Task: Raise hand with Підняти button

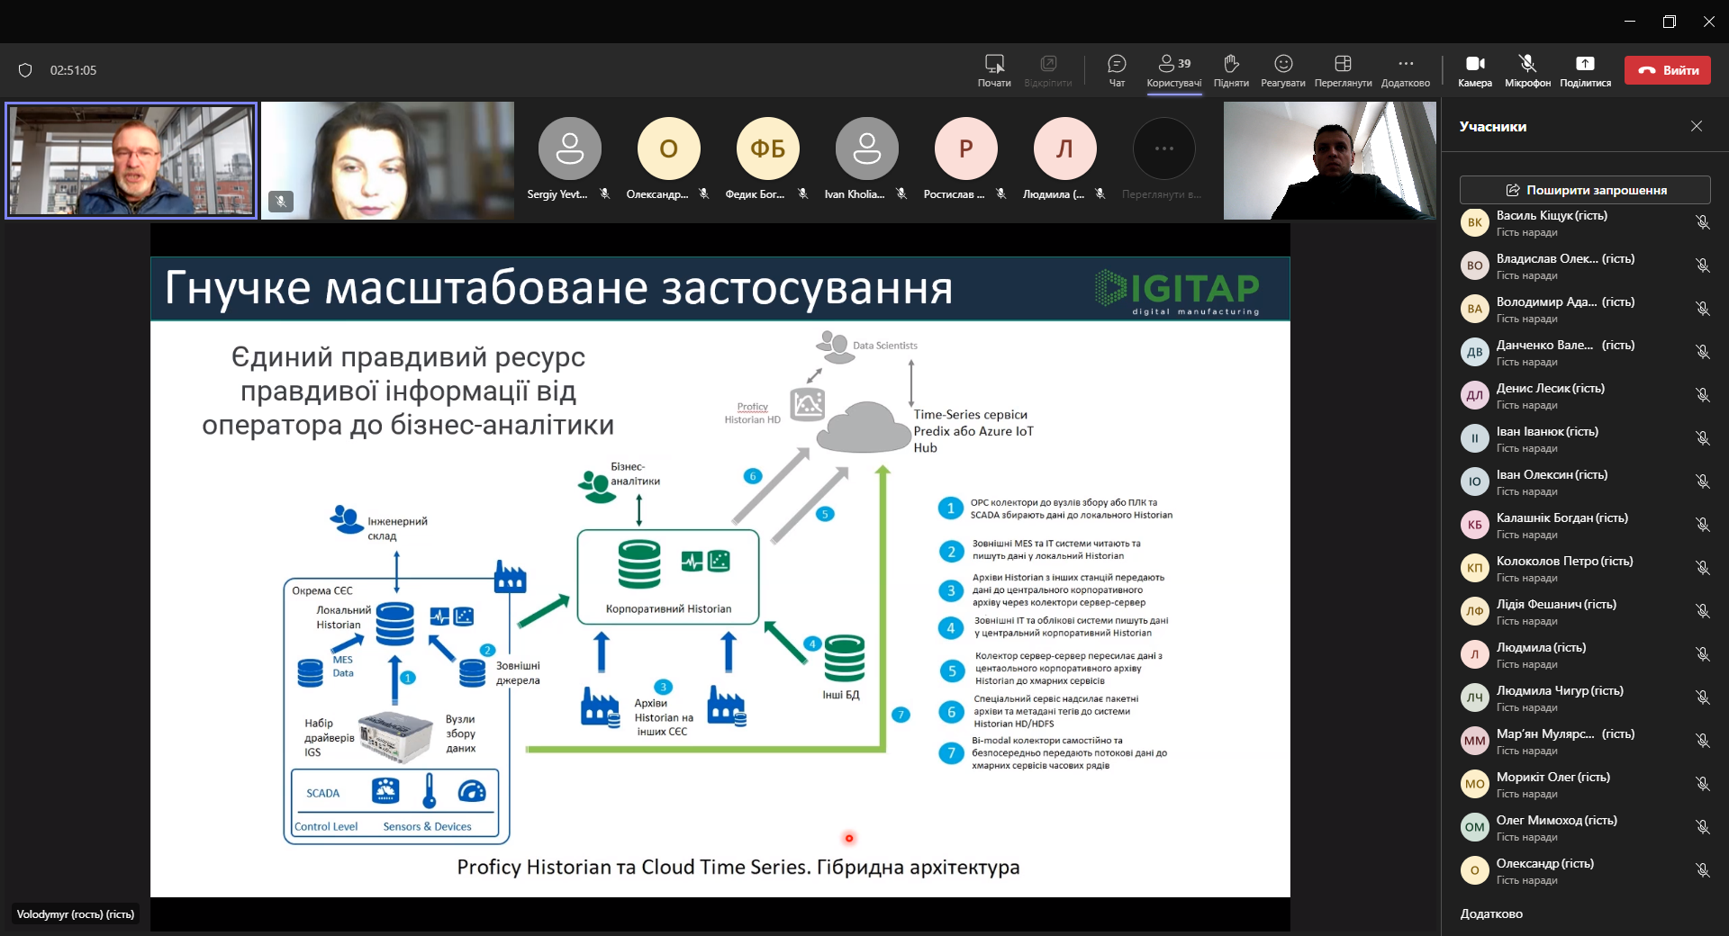Action: pyautogui.click(x=1231, y=70)
